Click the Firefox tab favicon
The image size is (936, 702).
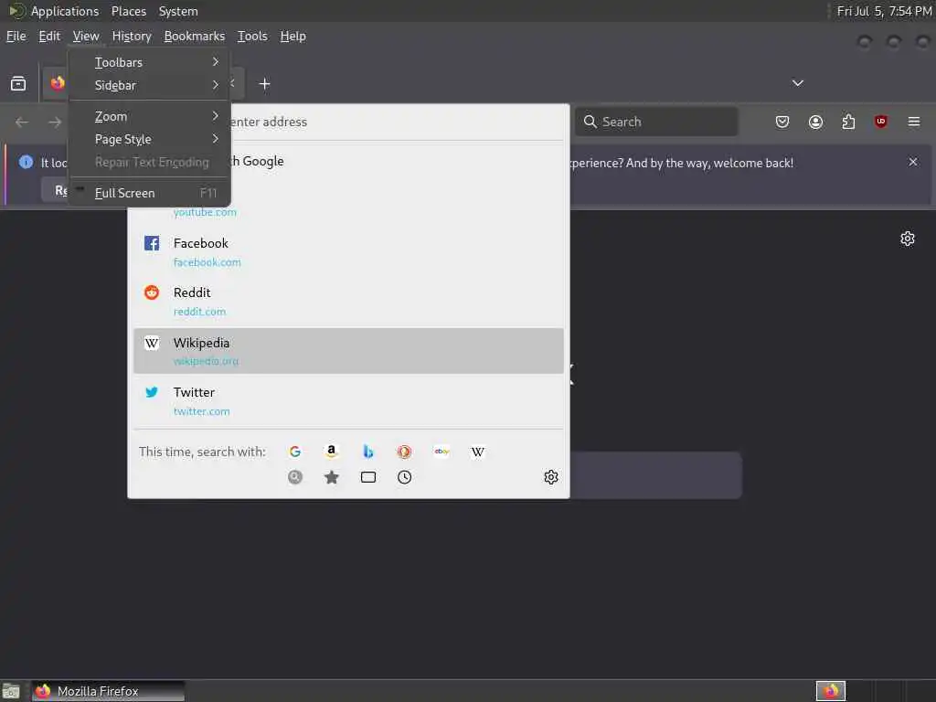[58, 83]
